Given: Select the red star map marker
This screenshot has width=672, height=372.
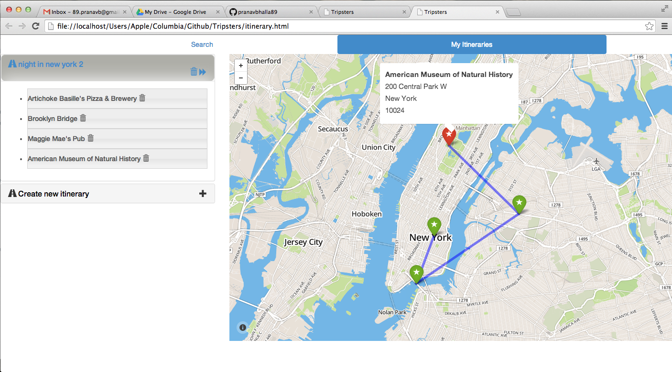Looking at the screenshot, I should (x=448, y=136).
